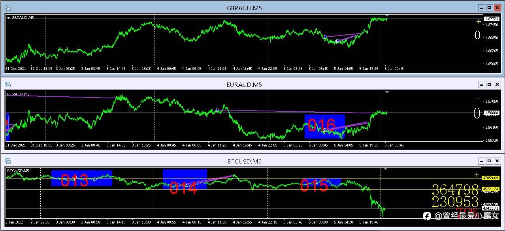Click the '3 Jan 14:05' time label in EURAUD
Screen dimensions: 505x231
pos(116,145)
